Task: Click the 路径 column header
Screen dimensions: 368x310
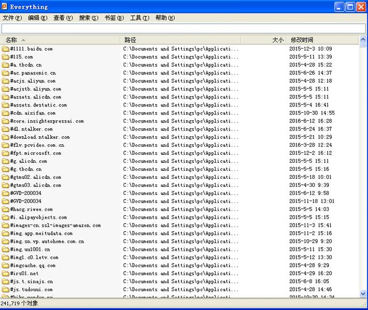Action: [x=195, y=40]
